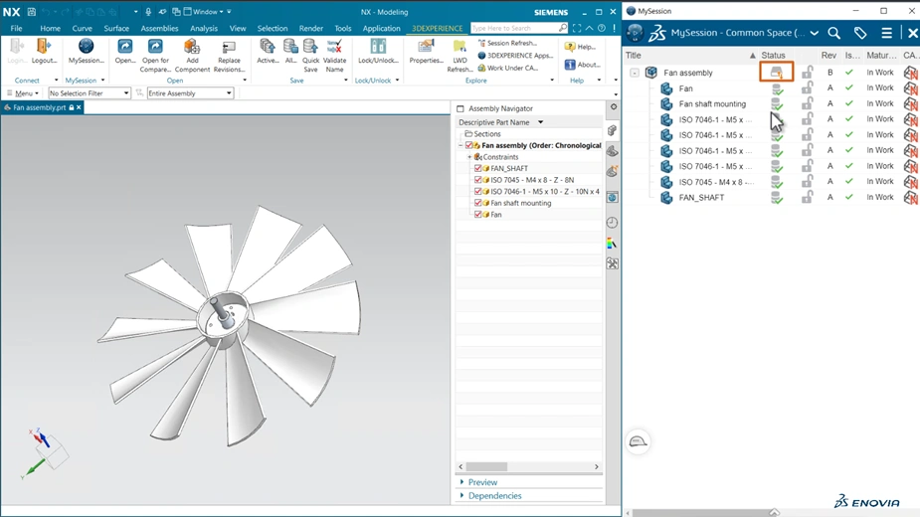
Task: Open the File menu
Action: pyautogui.click(x=16, y=29)
